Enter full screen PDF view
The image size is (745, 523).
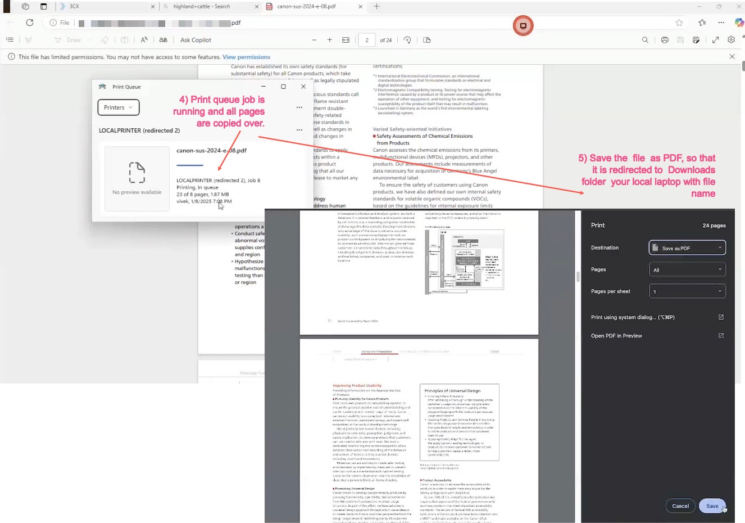point(715,40)
